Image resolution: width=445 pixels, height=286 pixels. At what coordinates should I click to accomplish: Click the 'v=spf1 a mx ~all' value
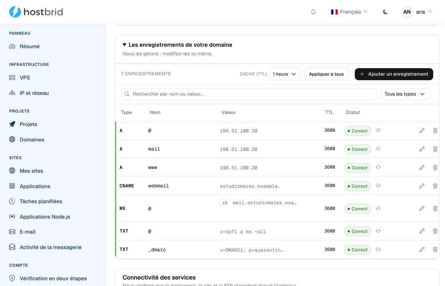click(x=243, y=232)
